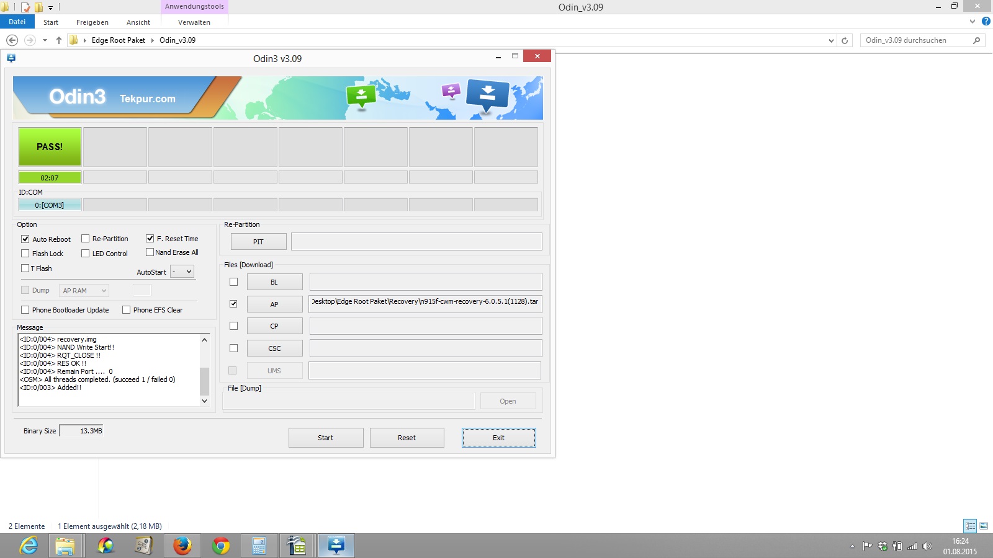Go up one folder level in Explorer
Screen dimensions: 993x558
[59, 40]
